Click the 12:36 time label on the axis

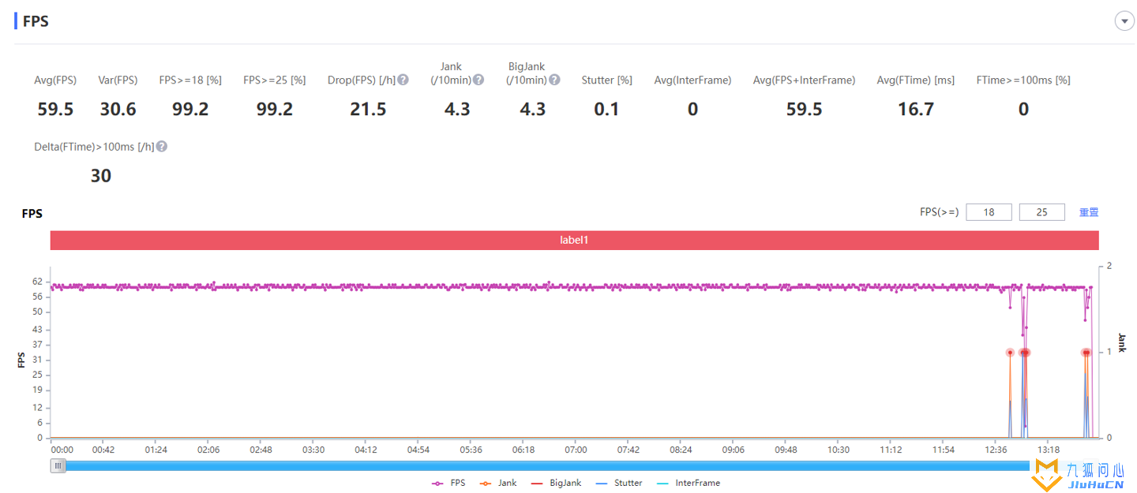[996, 450]
